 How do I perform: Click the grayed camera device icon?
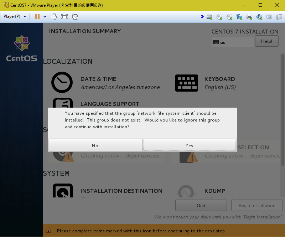pos(269,17)
